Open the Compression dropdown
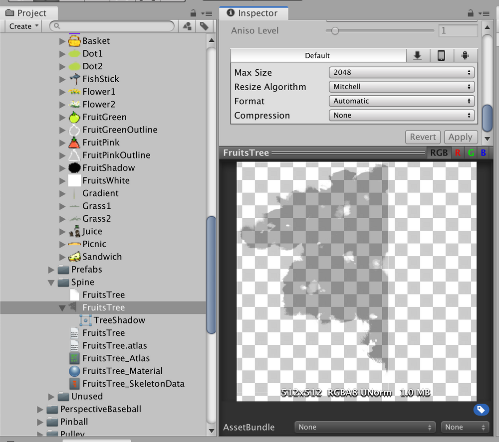 pos(402,115)
